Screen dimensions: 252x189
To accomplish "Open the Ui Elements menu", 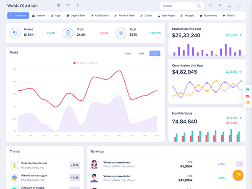I will pyautogui.click(x=100, y=15).
